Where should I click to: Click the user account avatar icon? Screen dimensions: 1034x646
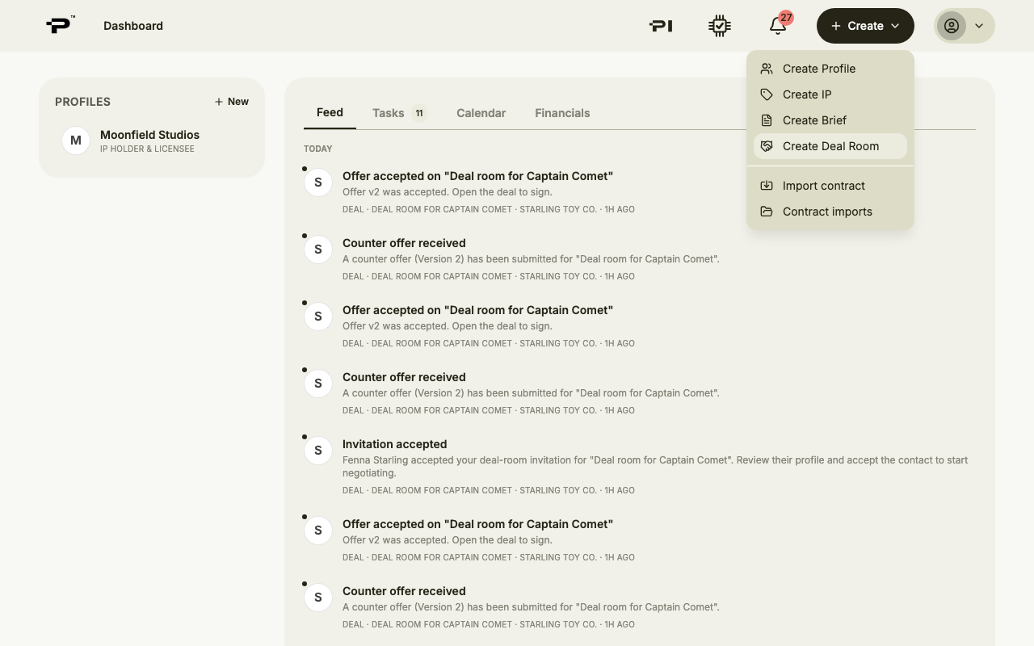coord(952,26)
